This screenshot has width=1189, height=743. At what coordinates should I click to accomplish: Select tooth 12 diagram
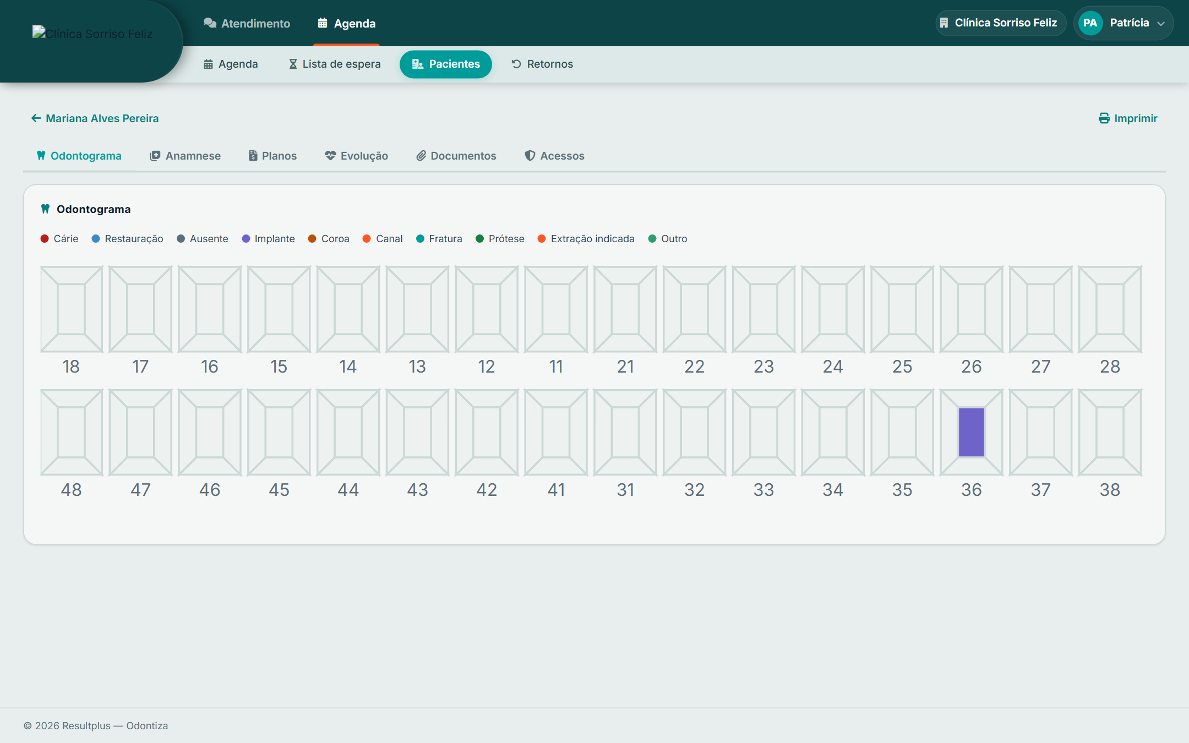(x=487, y=309)
